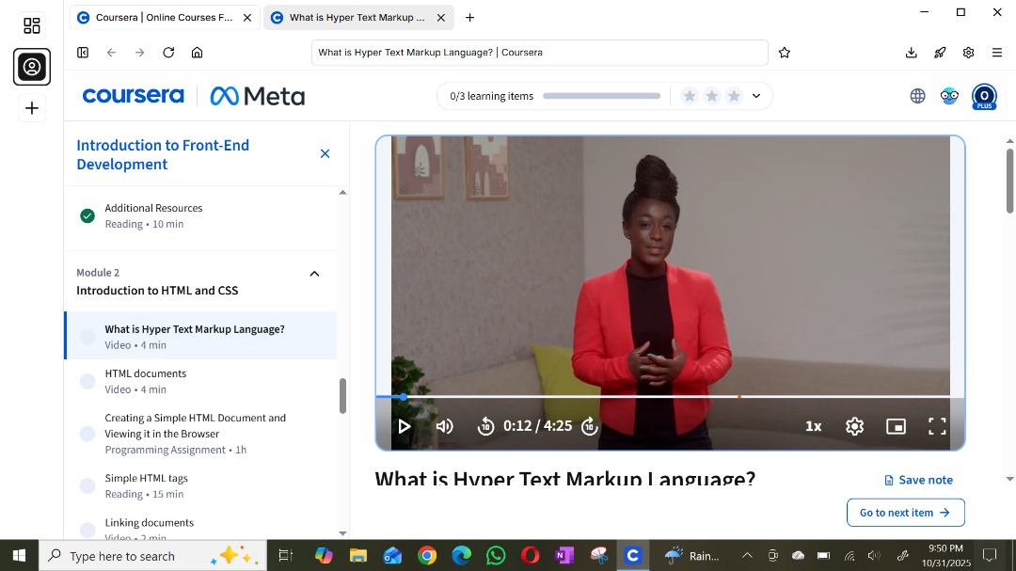This screenshot has height=571, width=1016.
Task: Close the What is Hyper Text Markup tab
Action: point(440,18)
